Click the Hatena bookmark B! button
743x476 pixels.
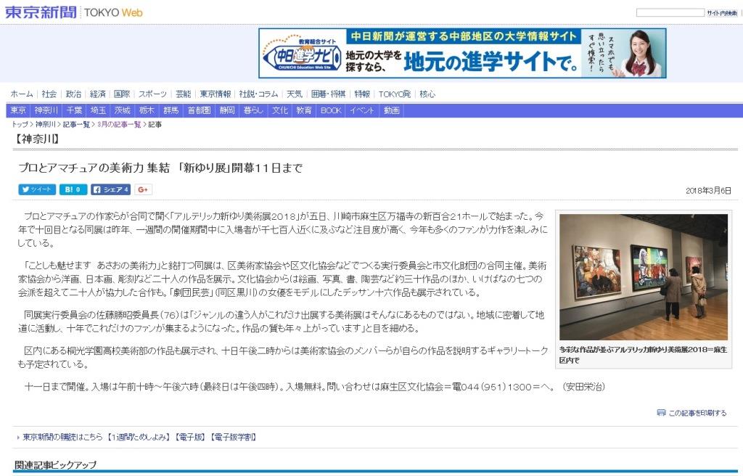[x=73, y=189]
